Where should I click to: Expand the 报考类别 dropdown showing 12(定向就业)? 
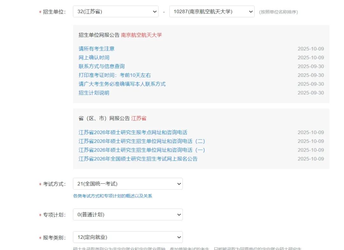[127, 237]
